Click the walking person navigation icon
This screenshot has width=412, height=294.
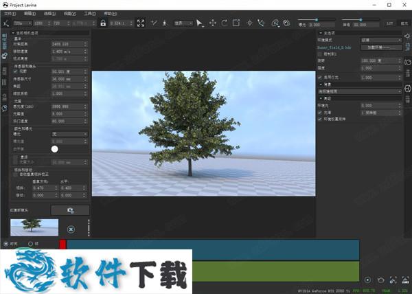(163, 23)
